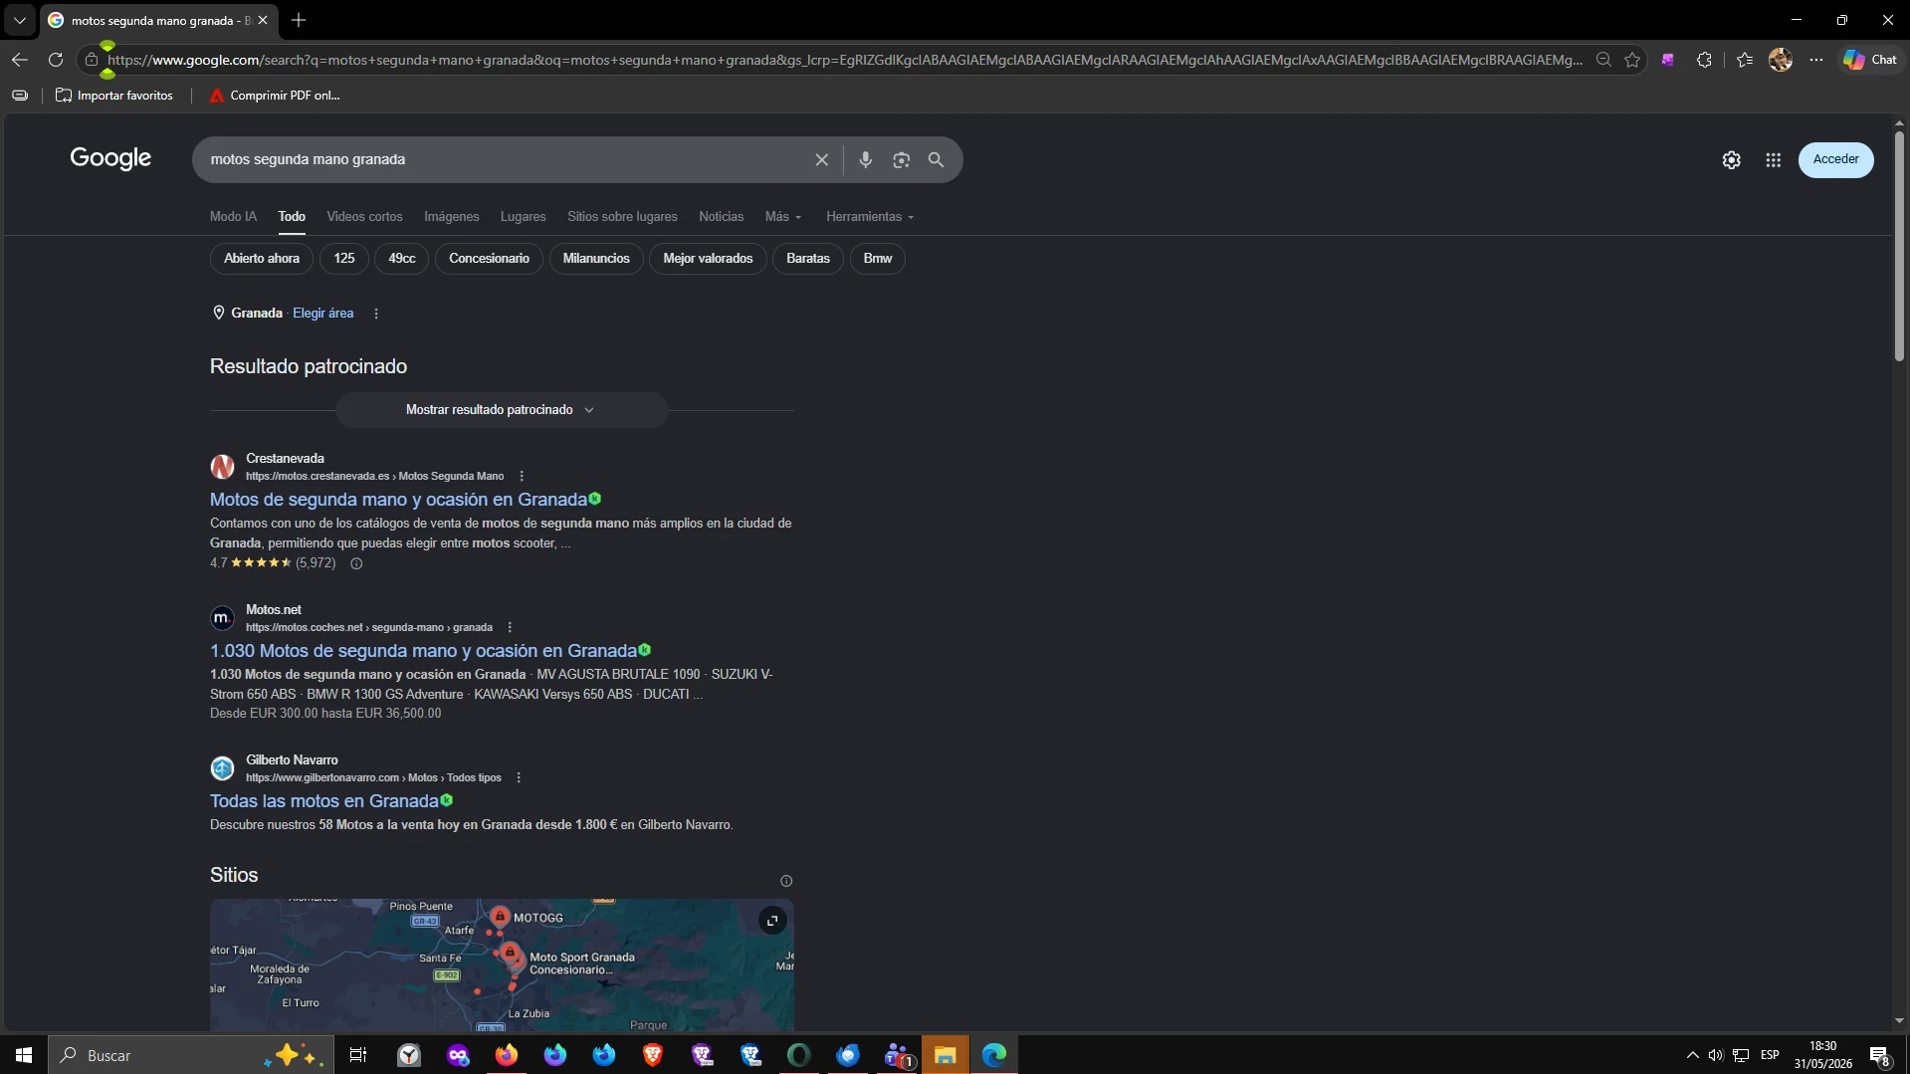The image size is (1910, 1074).
Task: Show hidden system tray icons
Action: click(1692, 1055)
